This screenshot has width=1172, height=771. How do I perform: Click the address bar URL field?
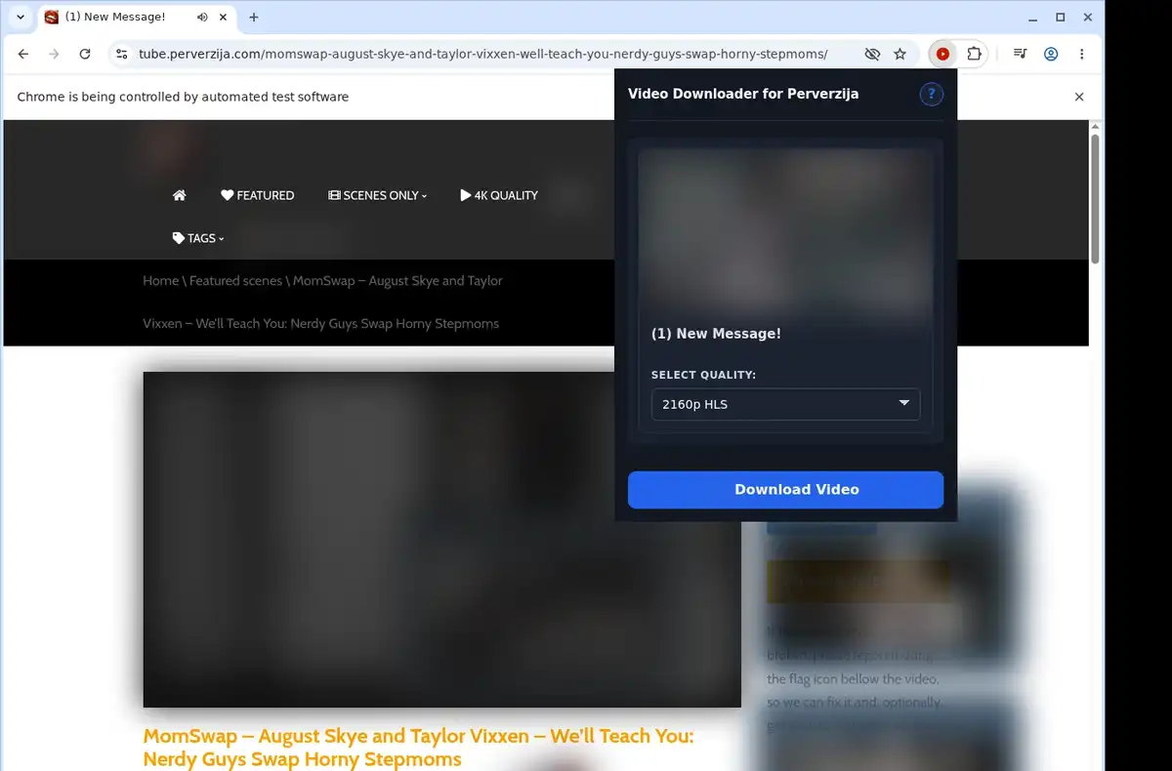tap(482, 55)
